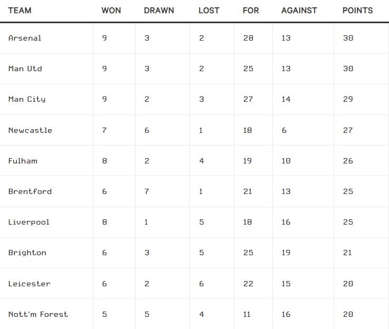Click the LOST column header
The height and width of the screenshot is (329, 389).
[x=209, y=11]
